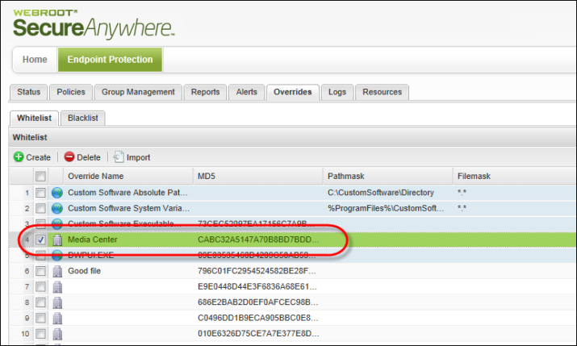Click MD5 value 686E2BAB2D0EF0AFCEC98B...
The image size is (577, 346).
pyautogui.click(x=258, y=302)
